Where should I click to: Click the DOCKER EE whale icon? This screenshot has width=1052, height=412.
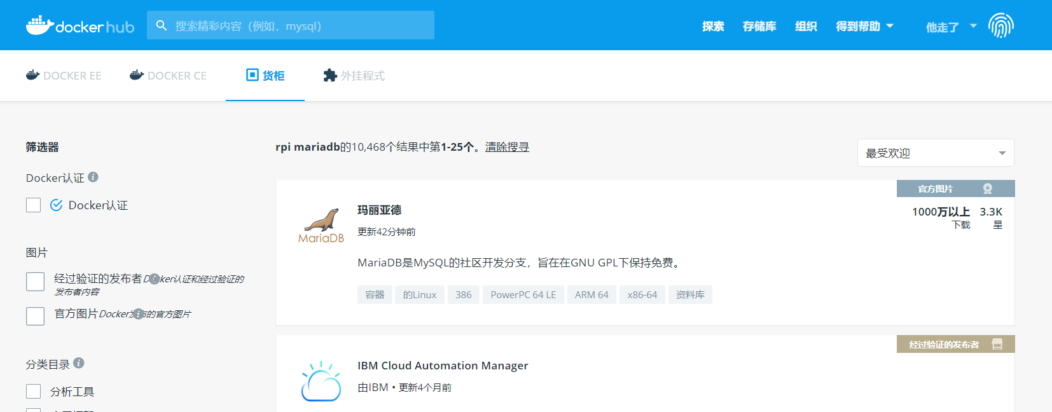point(32,75)
